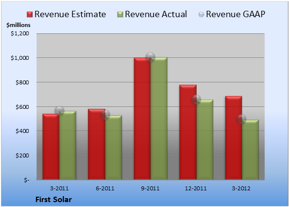
Task: Click the $800 axis value
Action: coord(22,82)
